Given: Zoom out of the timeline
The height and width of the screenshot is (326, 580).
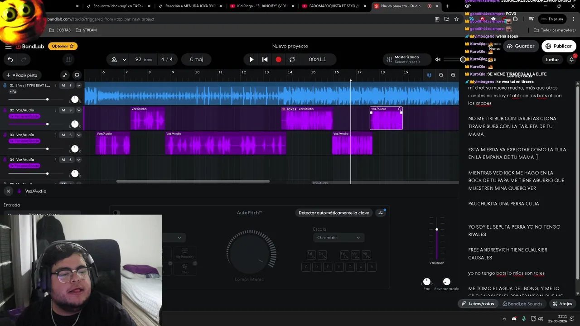Looking at the screenshot, I should (441, 75).
